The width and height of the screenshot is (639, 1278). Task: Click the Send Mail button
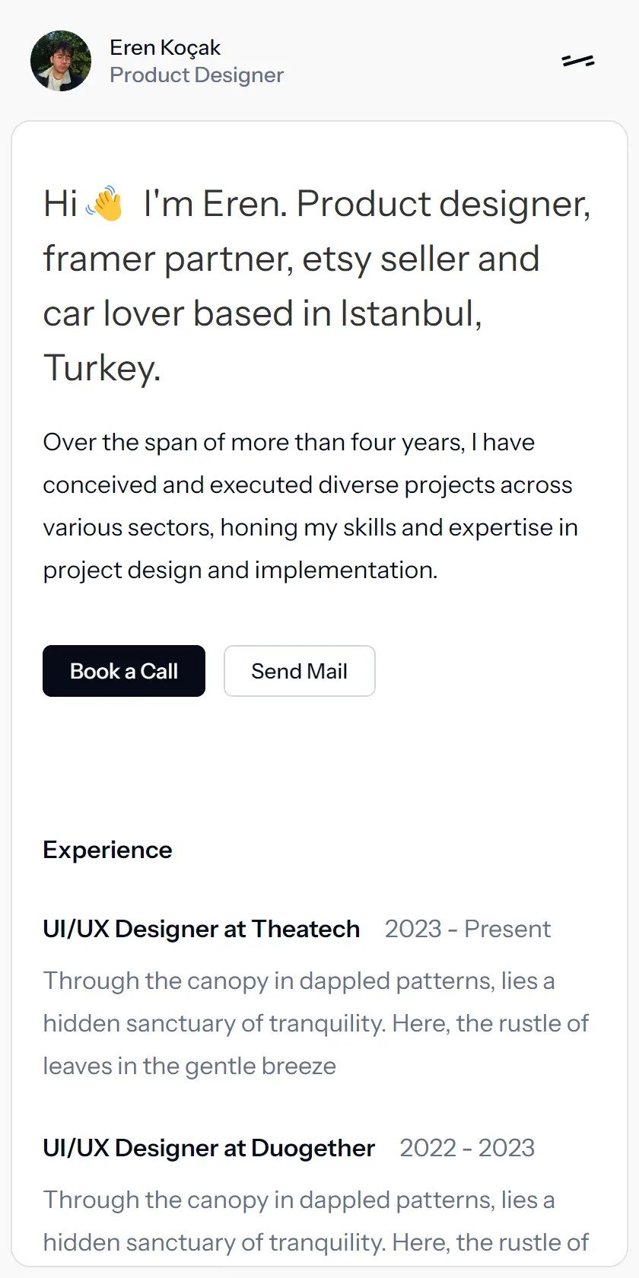coord(300,671)
